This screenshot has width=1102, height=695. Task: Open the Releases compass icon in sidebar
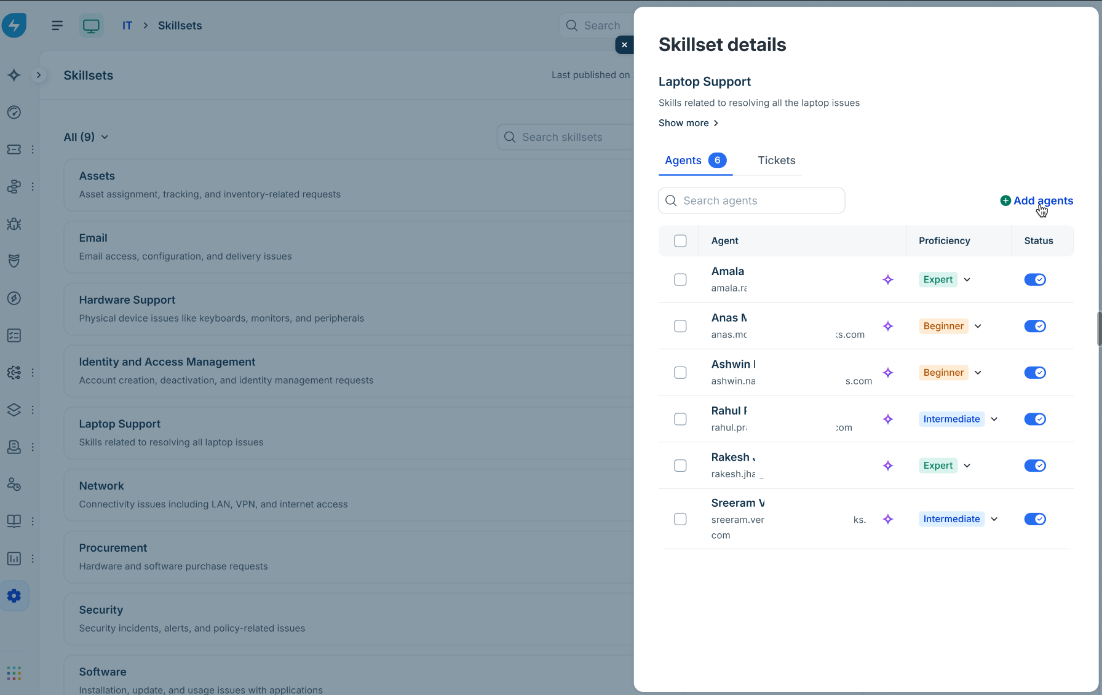[x=14, y=298]
